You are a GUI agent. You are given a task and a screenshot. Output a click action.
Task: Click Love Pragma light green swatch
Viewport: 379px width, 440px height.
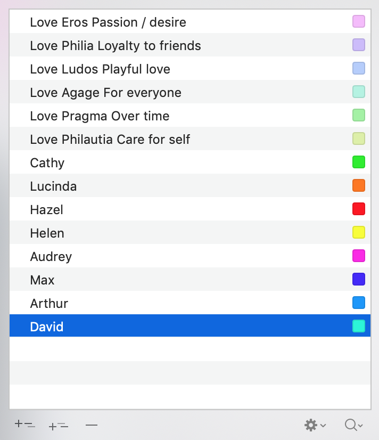(x=359, y=115)
